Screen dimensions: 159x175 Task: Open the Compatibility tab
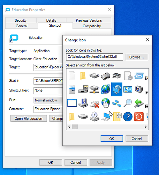pyautogui.click(x=92, y=26)
